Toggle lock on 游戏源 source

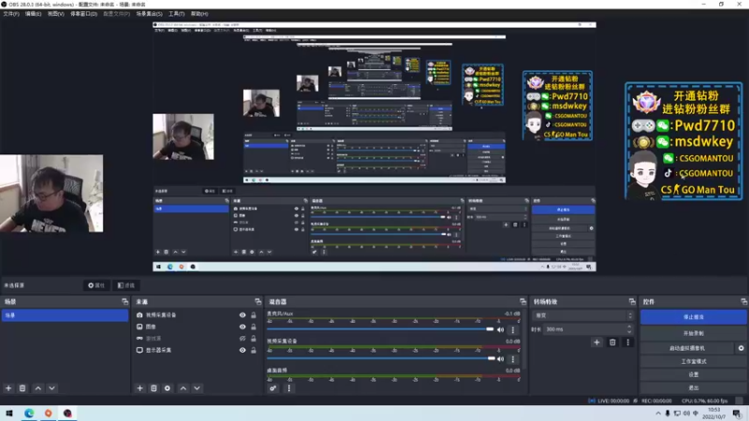(x=254, y=339)
